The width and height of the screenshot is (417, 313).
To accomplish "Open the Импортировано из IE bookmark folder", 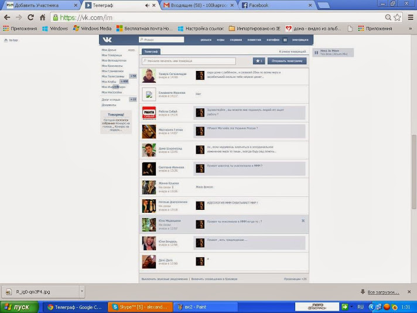I will click(x=255, y=29).
